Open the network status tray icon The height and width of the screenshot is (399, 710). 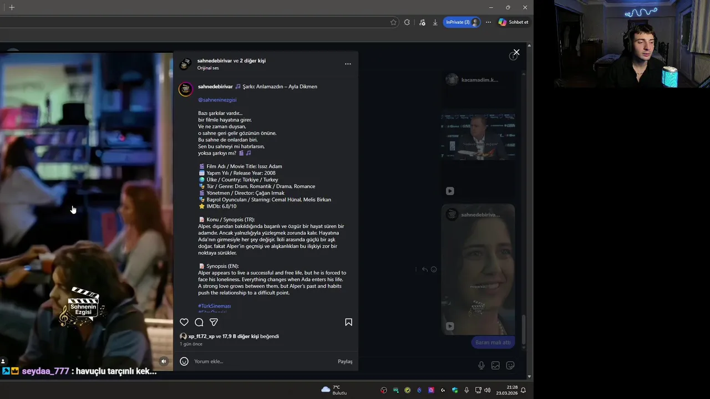pyautogui.click(x=479, y=390)
